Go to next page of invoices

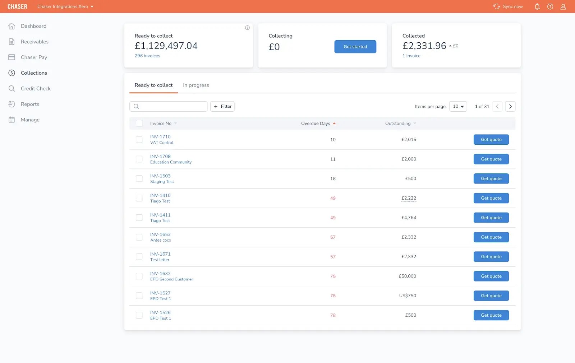coord(510,106)
